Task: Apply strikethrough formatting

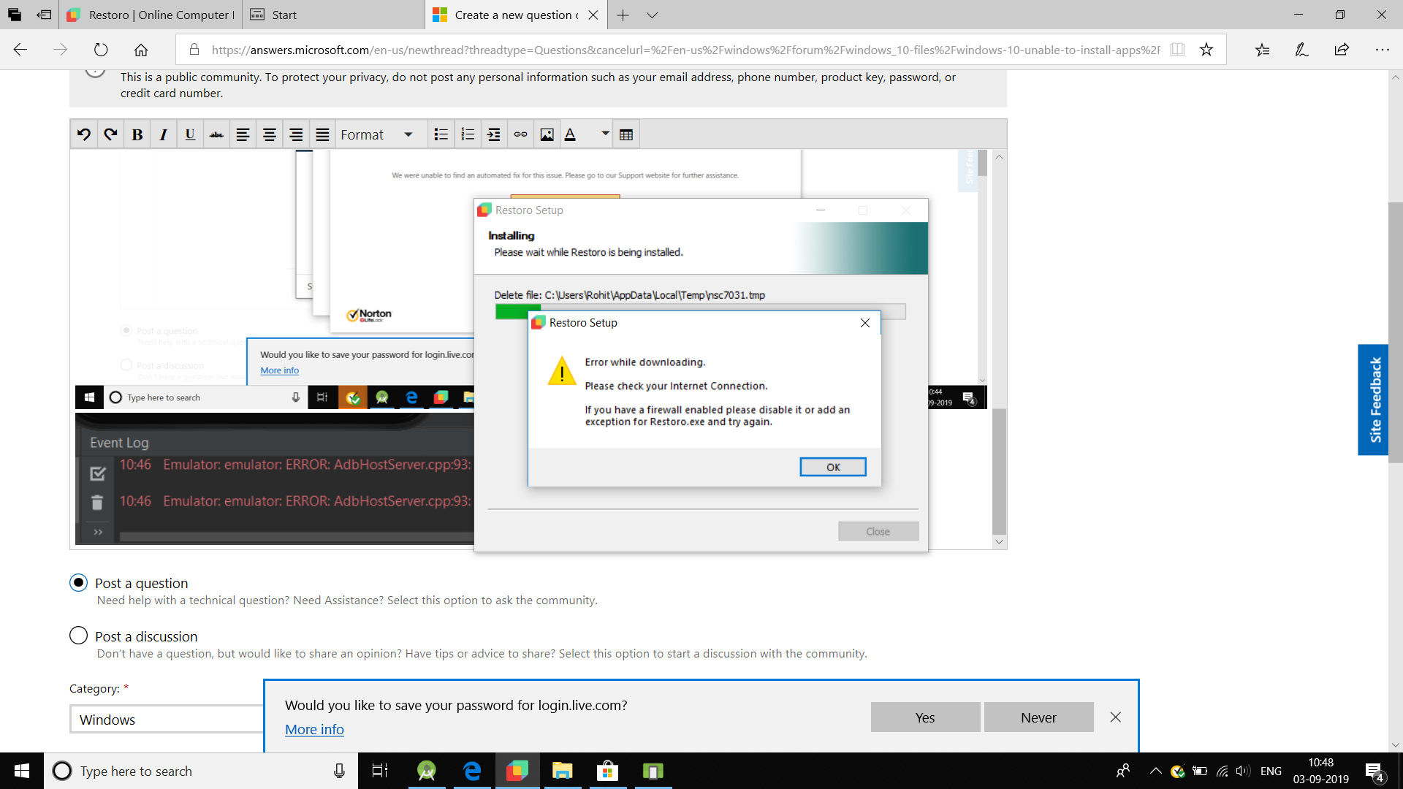Action: (x=216, y=134)
